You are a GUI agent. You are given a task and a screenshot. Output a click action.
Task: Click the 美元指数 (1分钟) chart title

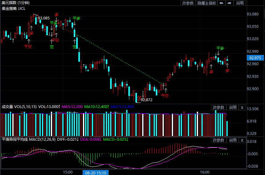pyautogui.click(x=15, y=3)
